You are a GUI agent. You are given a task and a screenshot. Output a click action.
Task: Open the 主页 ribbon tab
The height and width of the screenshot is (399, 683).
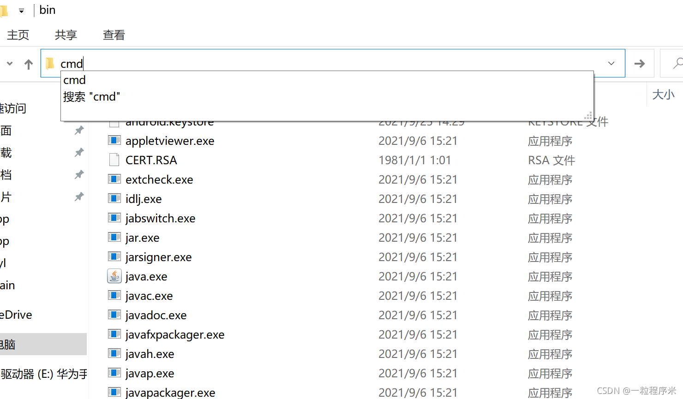click(x=18, y=35)
